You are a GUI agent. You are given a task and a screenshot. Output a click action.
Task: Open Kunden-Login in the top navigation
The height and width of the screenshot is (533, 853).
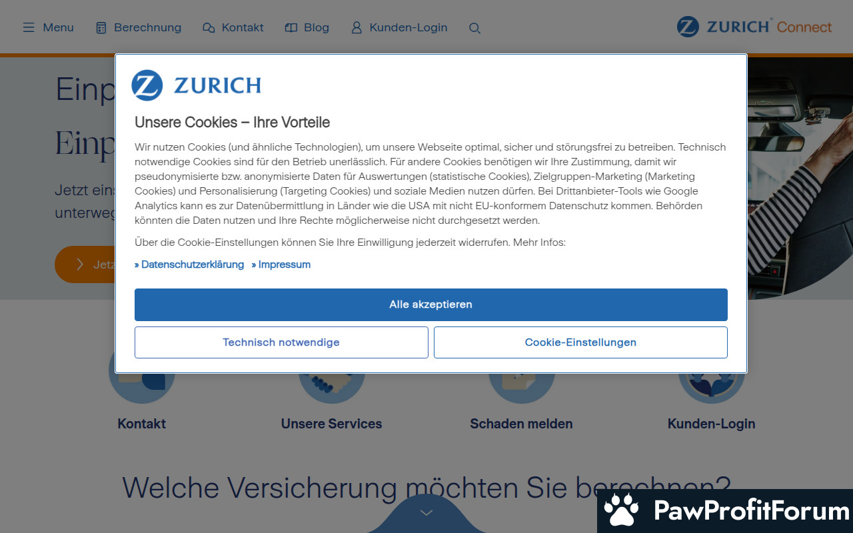pyautogui.click(x=409, y=27)
